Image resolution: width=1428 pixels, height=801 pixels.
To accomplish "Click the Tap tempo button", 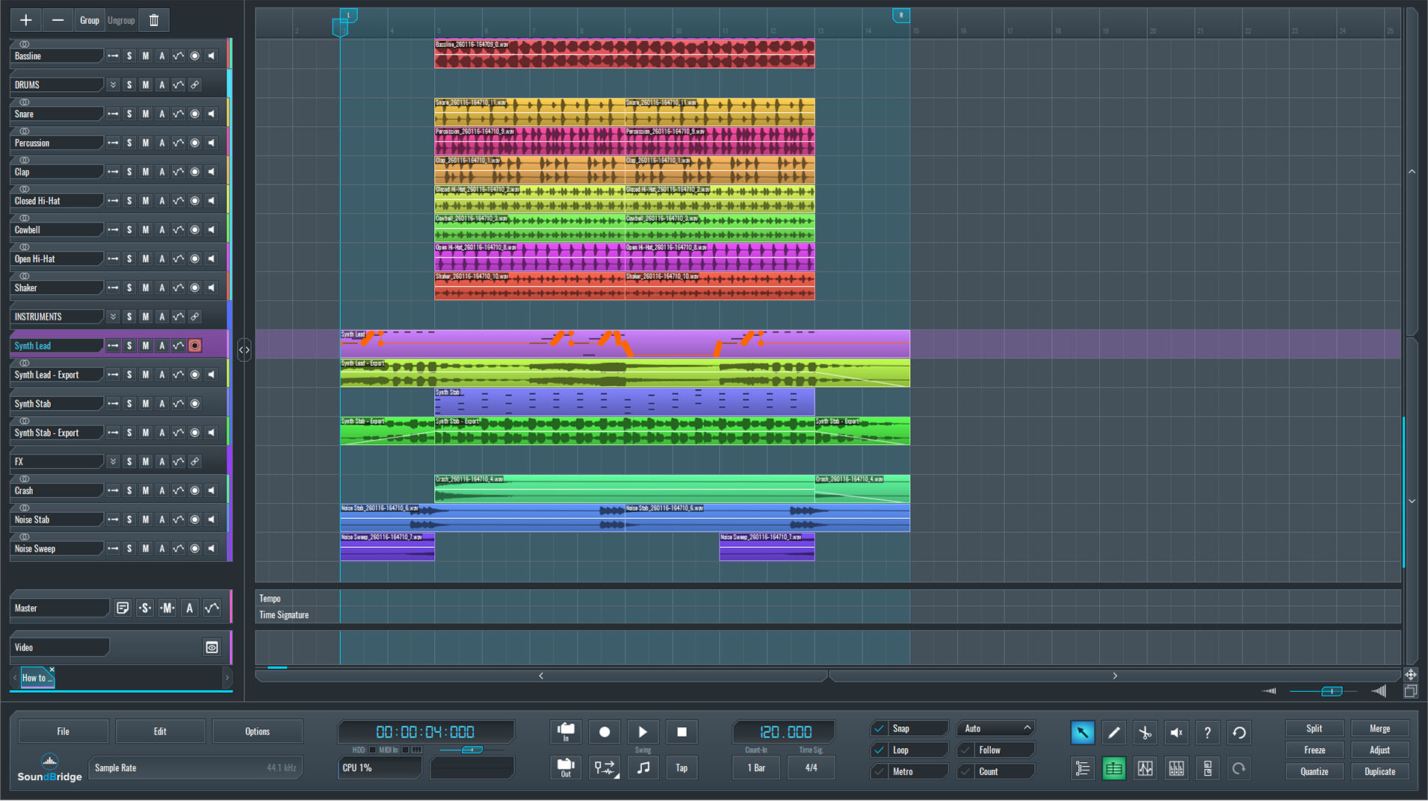I will click(681, 767).
